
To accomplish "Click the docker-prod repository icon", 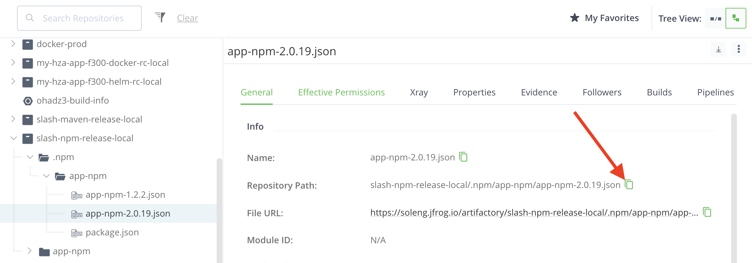I will pos(27,45).
